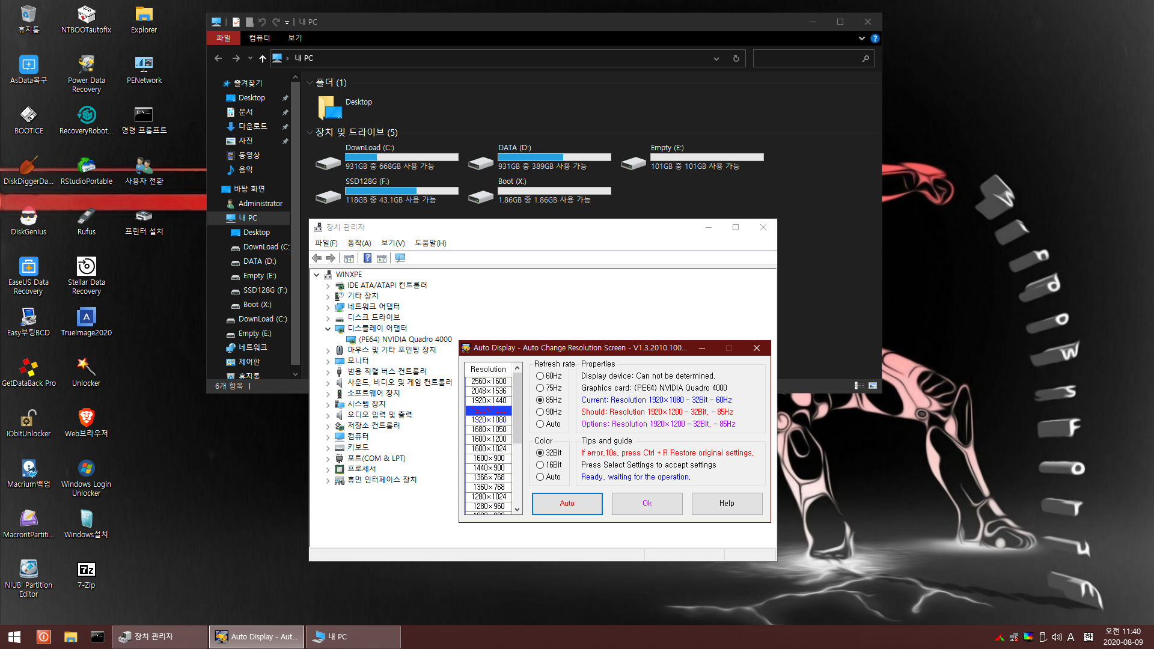
Task: Open the NTBOOTautofix desktop icon
Action: point(86,19)
